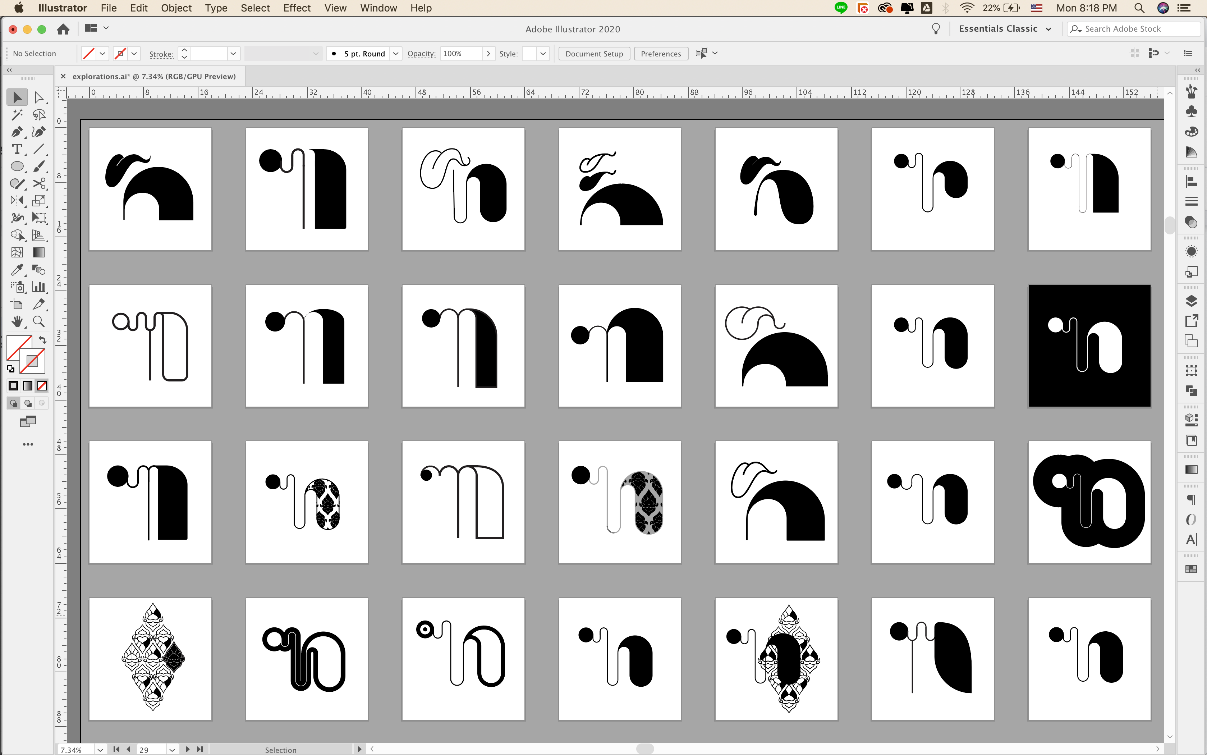
Task: Pick the Zoom tool magnifier
Action: click(x=39, y=321)
